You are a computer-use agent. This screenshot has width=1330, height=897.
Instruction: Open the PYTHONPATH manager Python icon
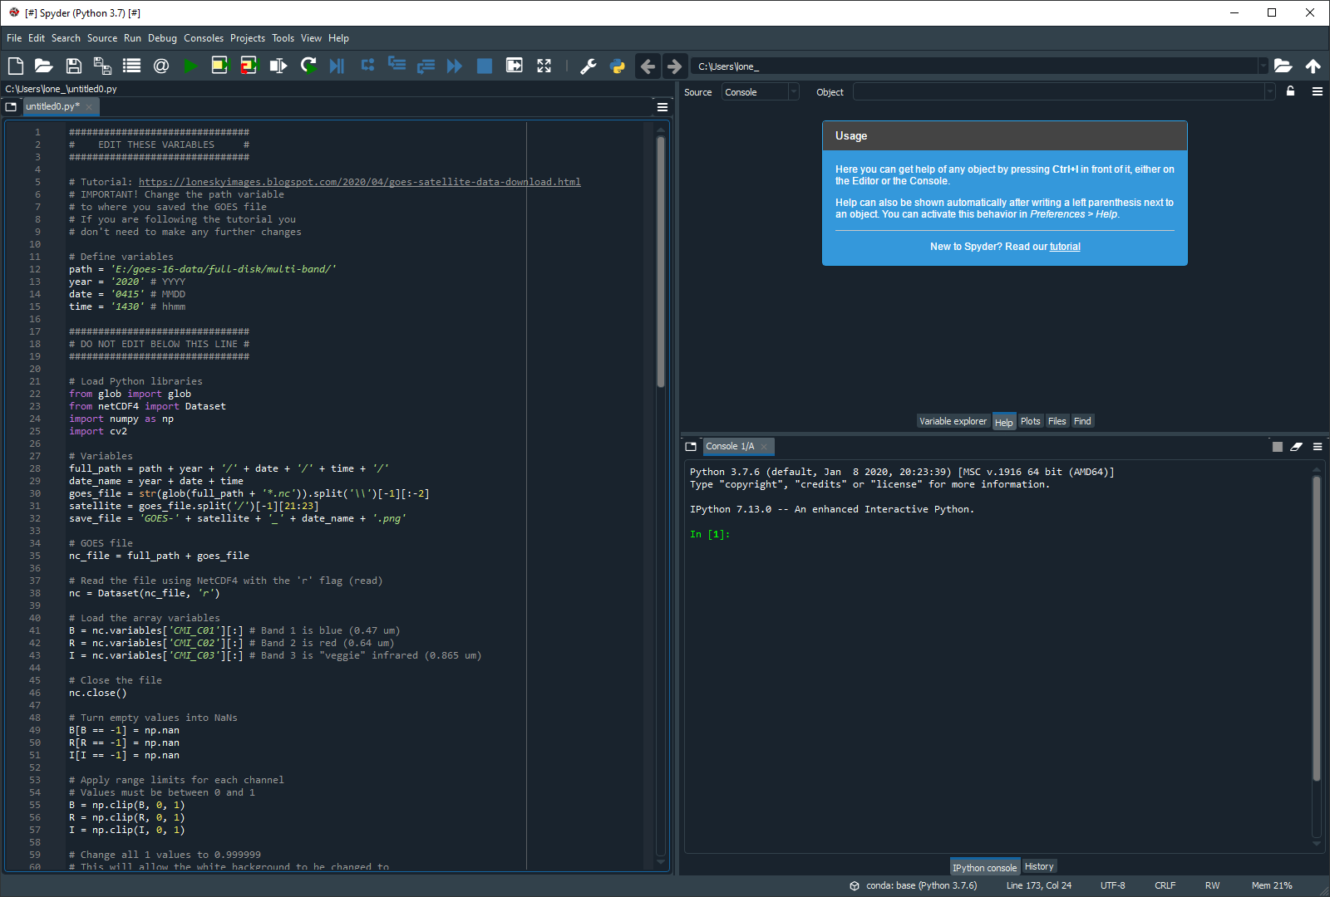tap(617, 66)
